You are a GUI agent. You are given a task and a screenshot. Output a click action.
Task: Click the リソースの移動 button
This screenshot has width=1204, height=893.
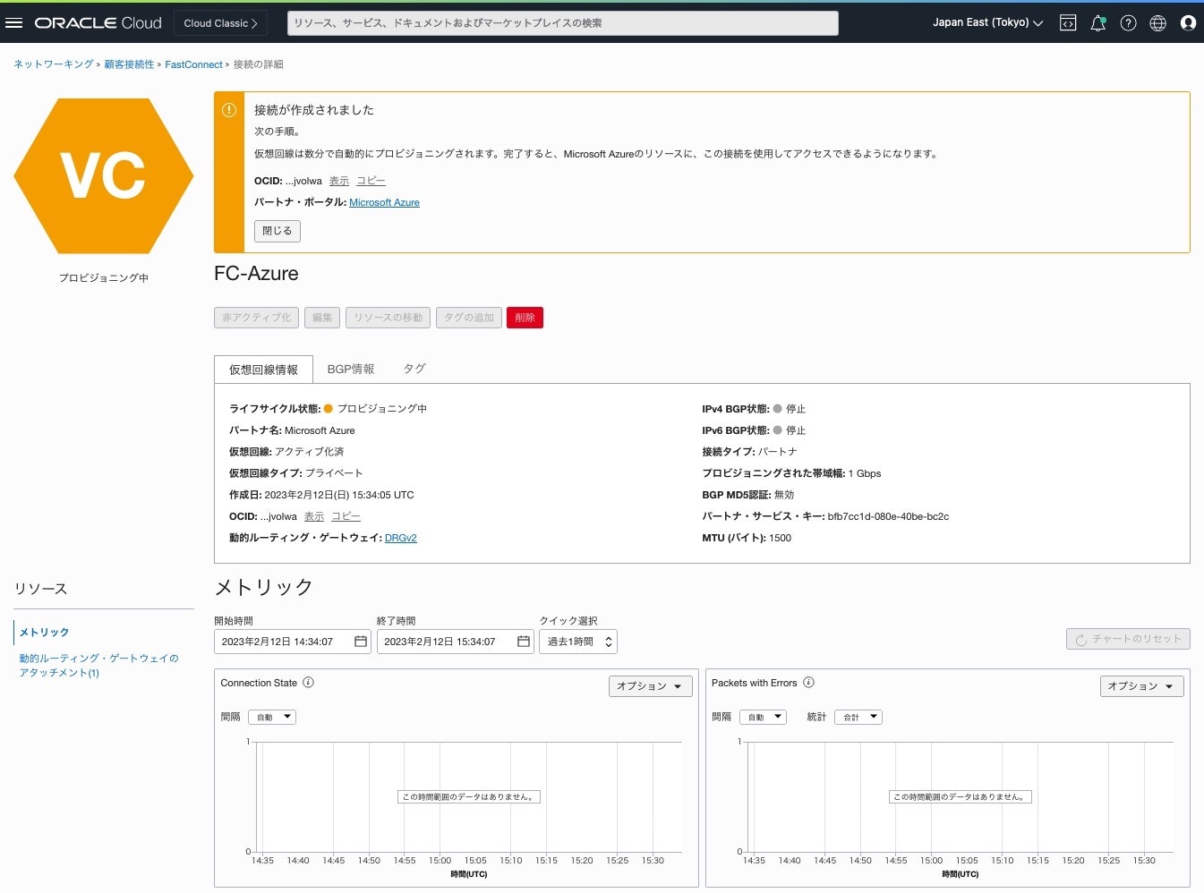tap(388, 318)
